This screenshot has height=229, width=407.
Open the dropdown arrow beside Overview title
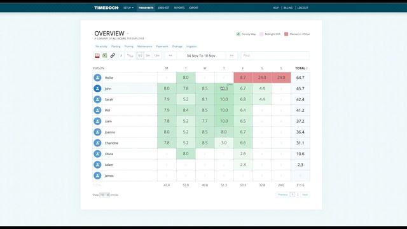(x=128, y=34)
